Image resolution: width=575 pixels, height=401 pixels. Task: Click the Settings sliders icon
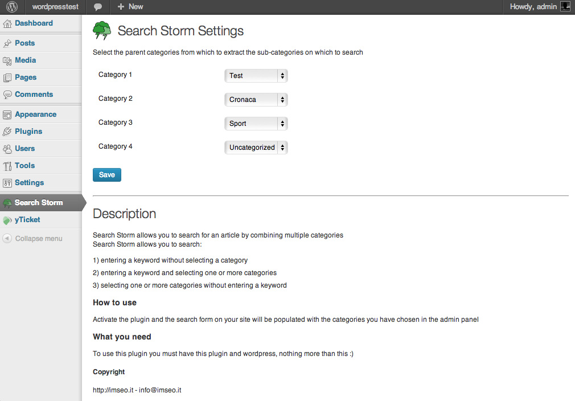click(x=7, y=183)
